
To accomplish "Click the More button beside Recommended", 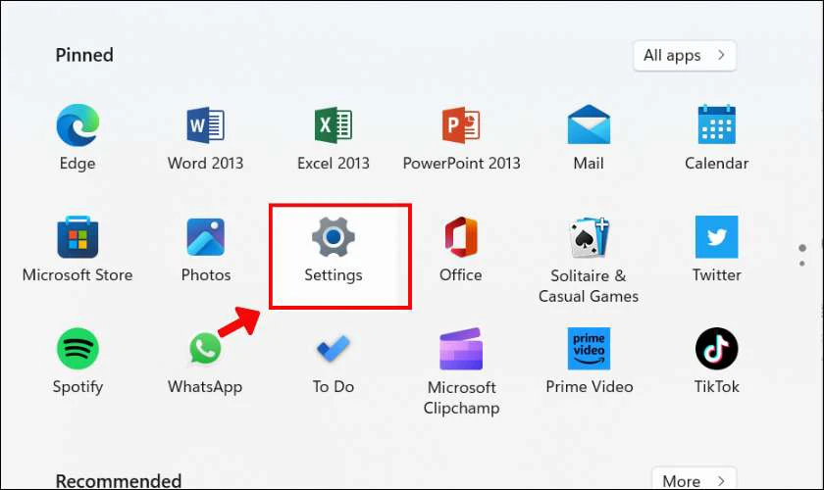I will click(x=695, y=479).
